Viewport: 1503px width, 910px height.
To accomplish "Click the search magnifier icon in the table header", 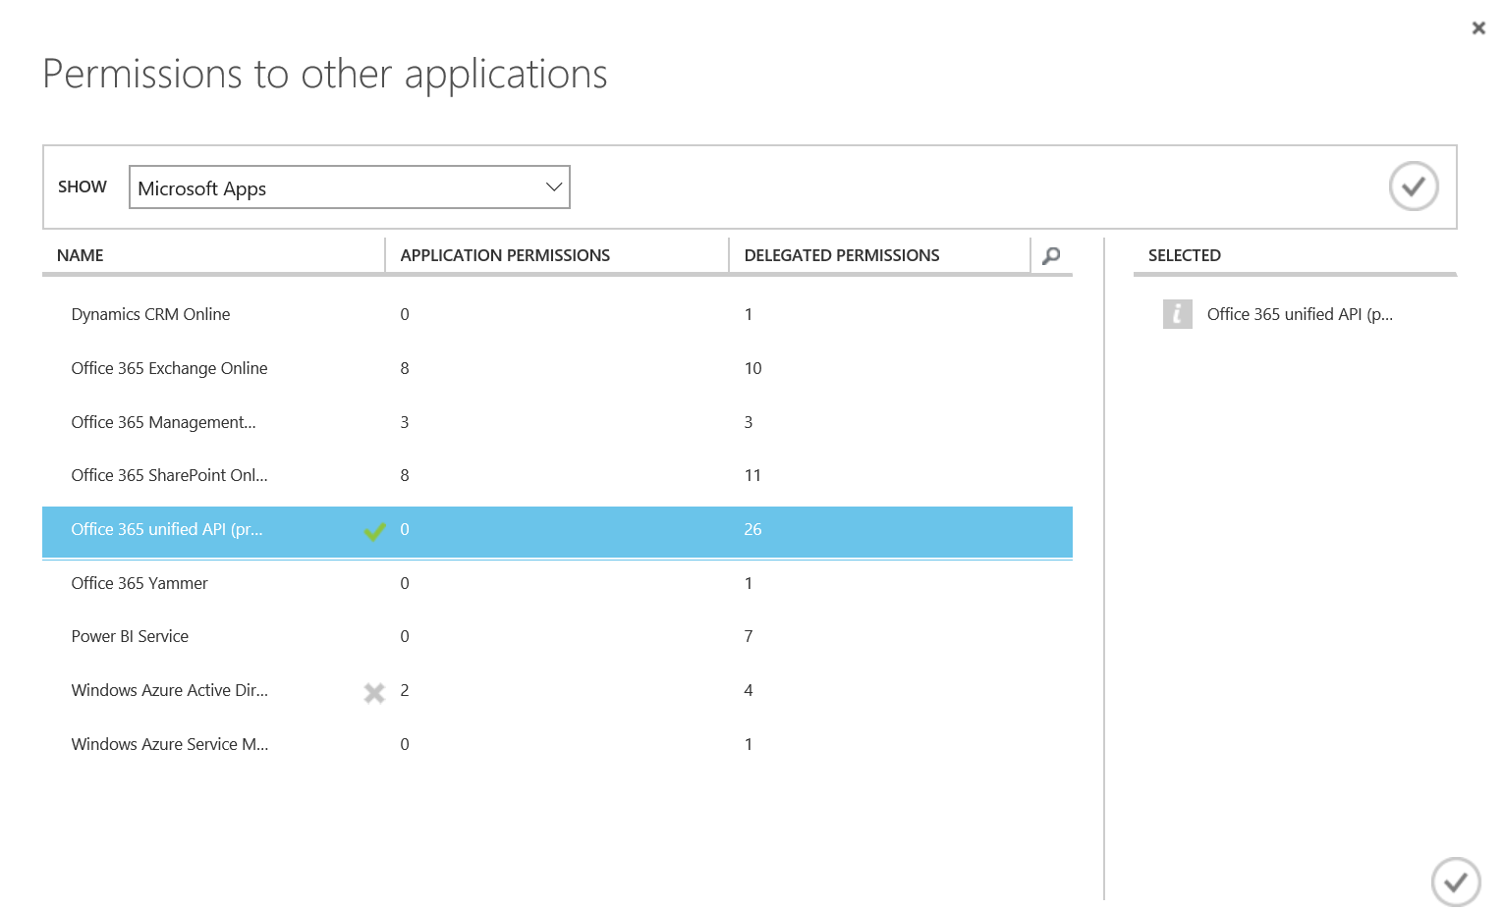I will pyautogui.click(x=1051, y=255).
